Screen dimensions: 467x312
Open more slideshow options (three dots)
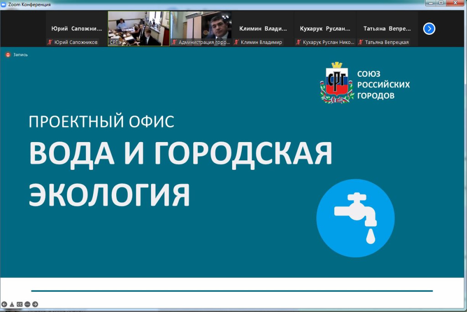27,304
